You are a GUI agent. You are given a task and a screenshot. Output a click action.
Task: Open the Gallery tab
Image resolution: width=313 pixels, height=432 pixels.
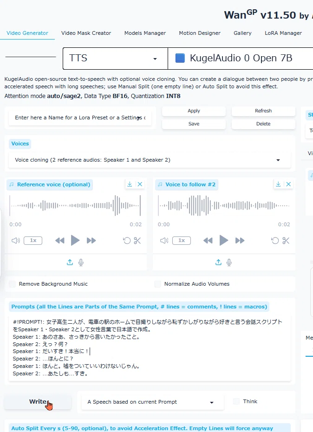point(242,33)
